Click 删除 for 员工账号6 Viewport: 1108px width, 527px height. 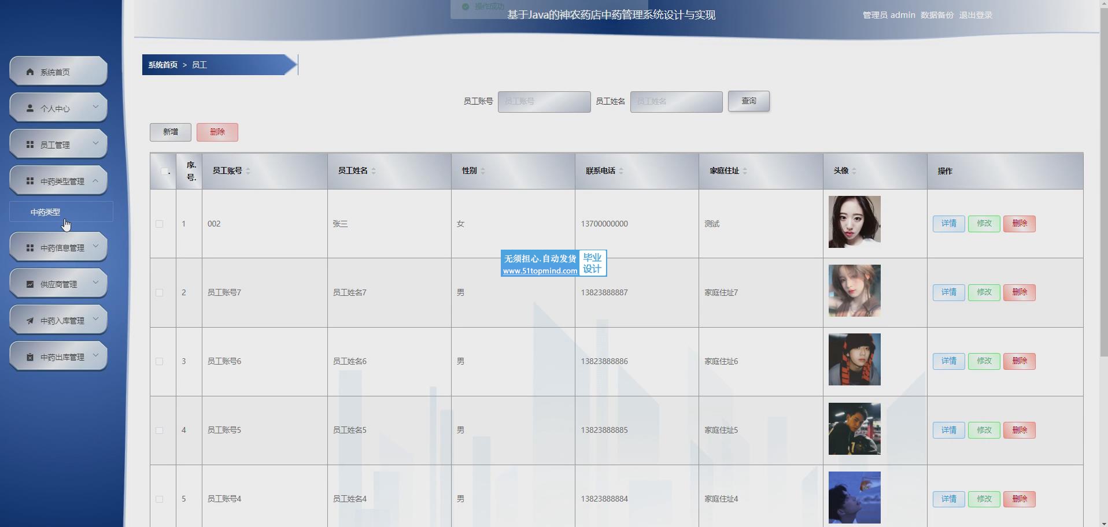(1020, 361)
